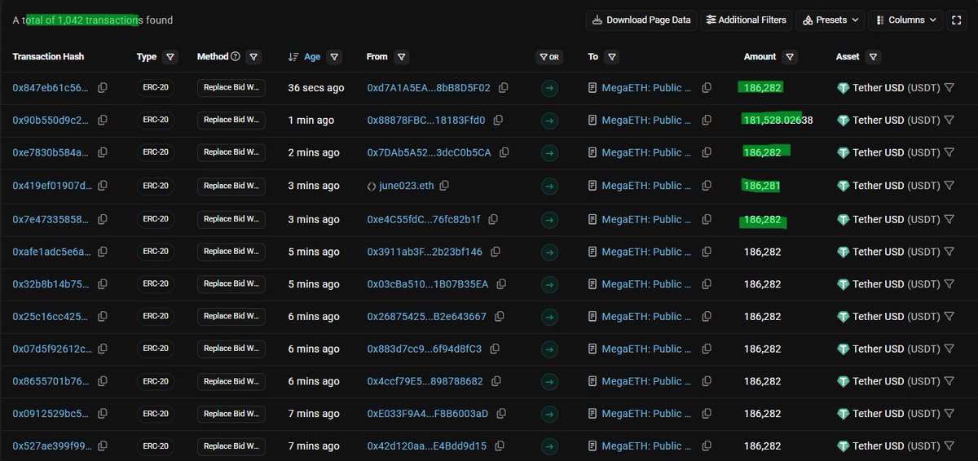Open transaction 0x527ae399f99
The image size is (978, 461).
pyautogui.click(x=51, y=446)
